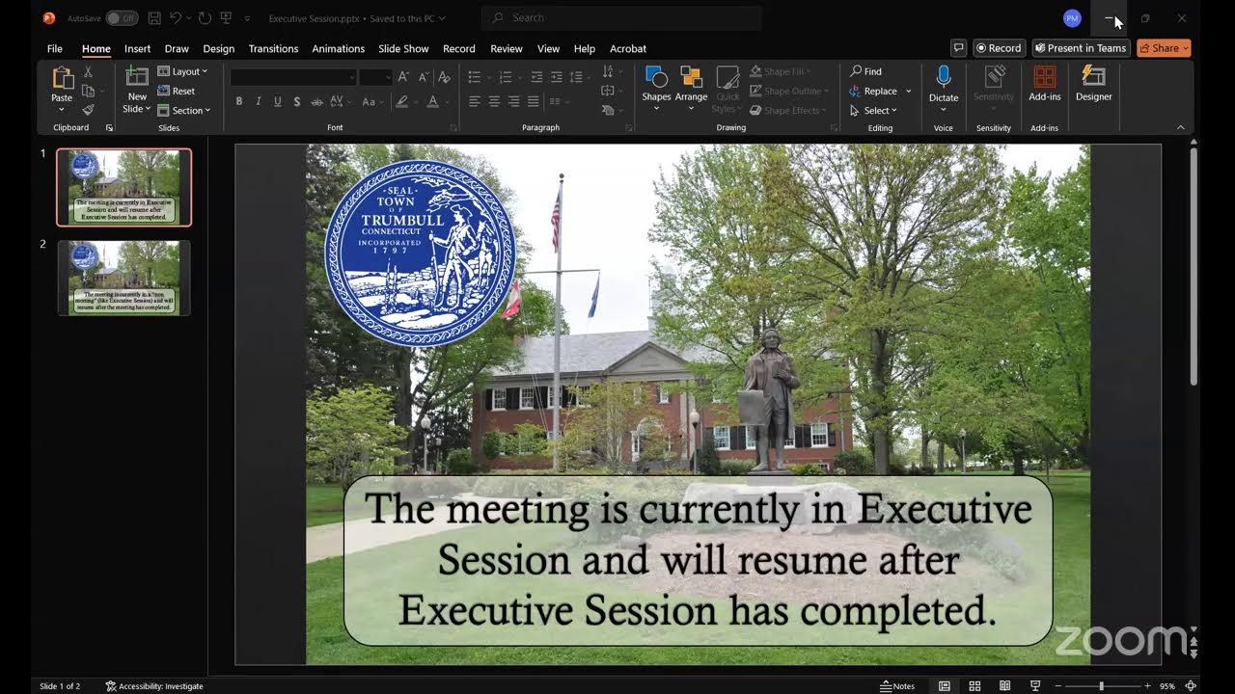Toggle Justify paragraph alignment
The height and width of the screenshot is (694, 1235).
(x=532, y=101)
